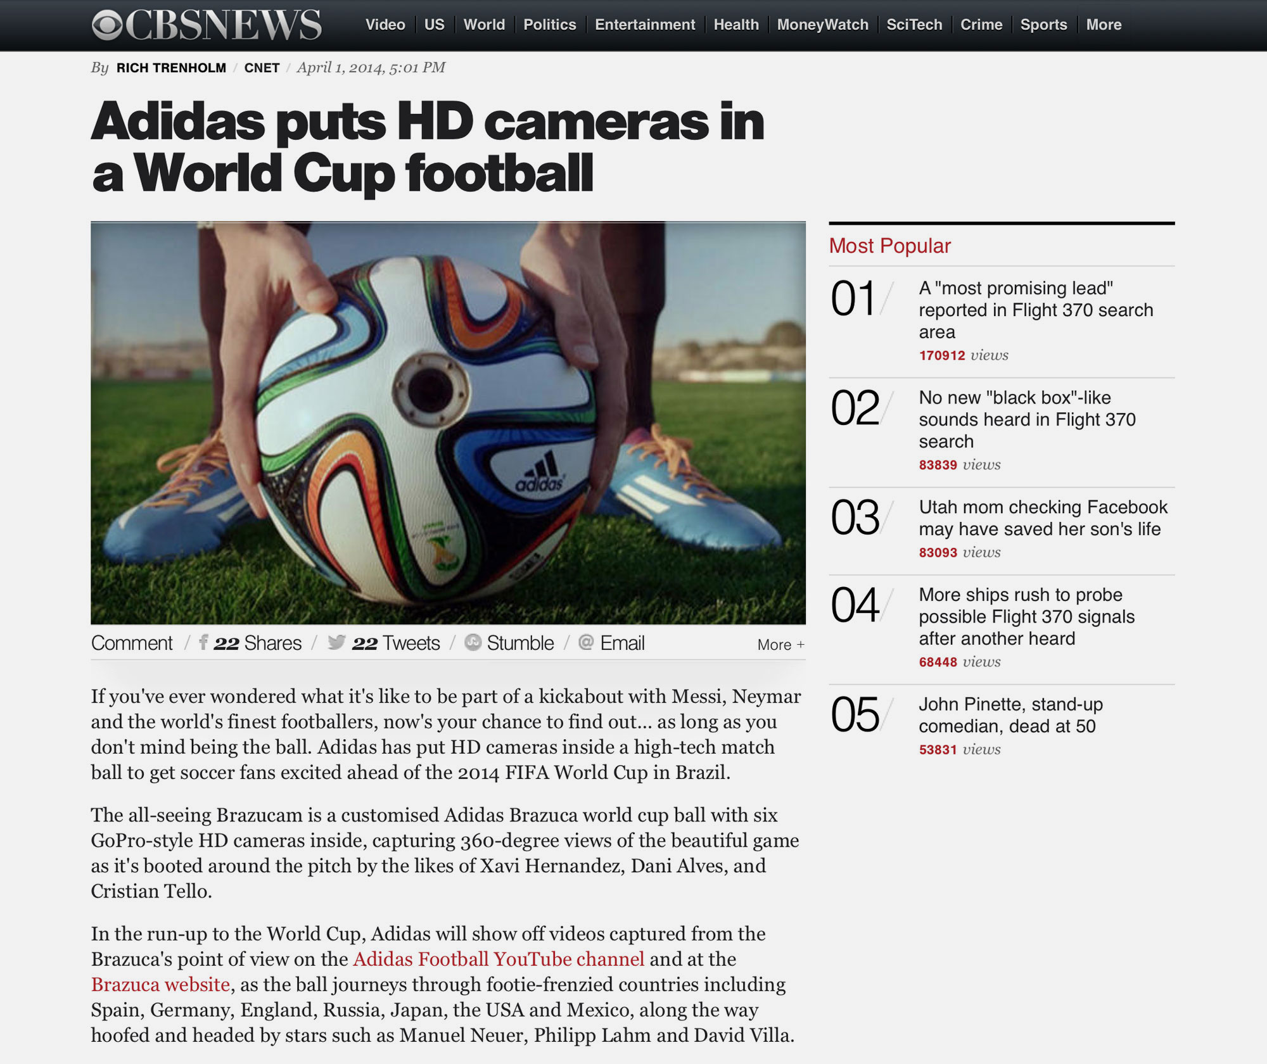
Task: Click the Facebook share icon
Action: [203, 642]
